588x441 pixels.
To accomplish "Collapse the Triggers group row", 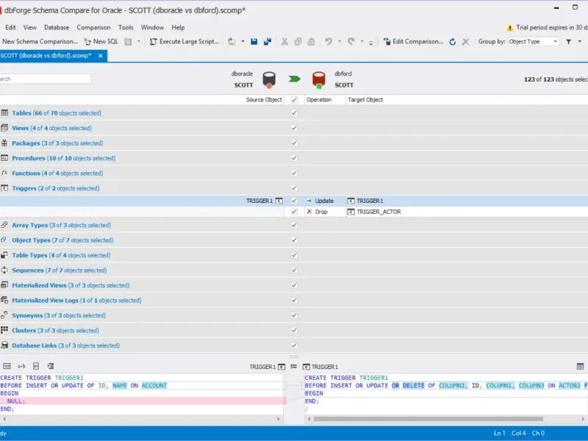I will tap(294, 188).
